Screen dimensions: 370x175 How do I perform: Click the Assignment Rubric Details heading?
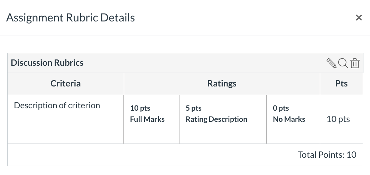pos(71,18)
